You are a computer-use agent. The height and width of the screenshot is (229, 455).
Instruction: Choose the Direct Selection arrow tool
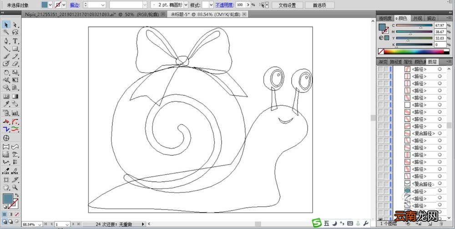pyautogui.click(x=15, y=25)
